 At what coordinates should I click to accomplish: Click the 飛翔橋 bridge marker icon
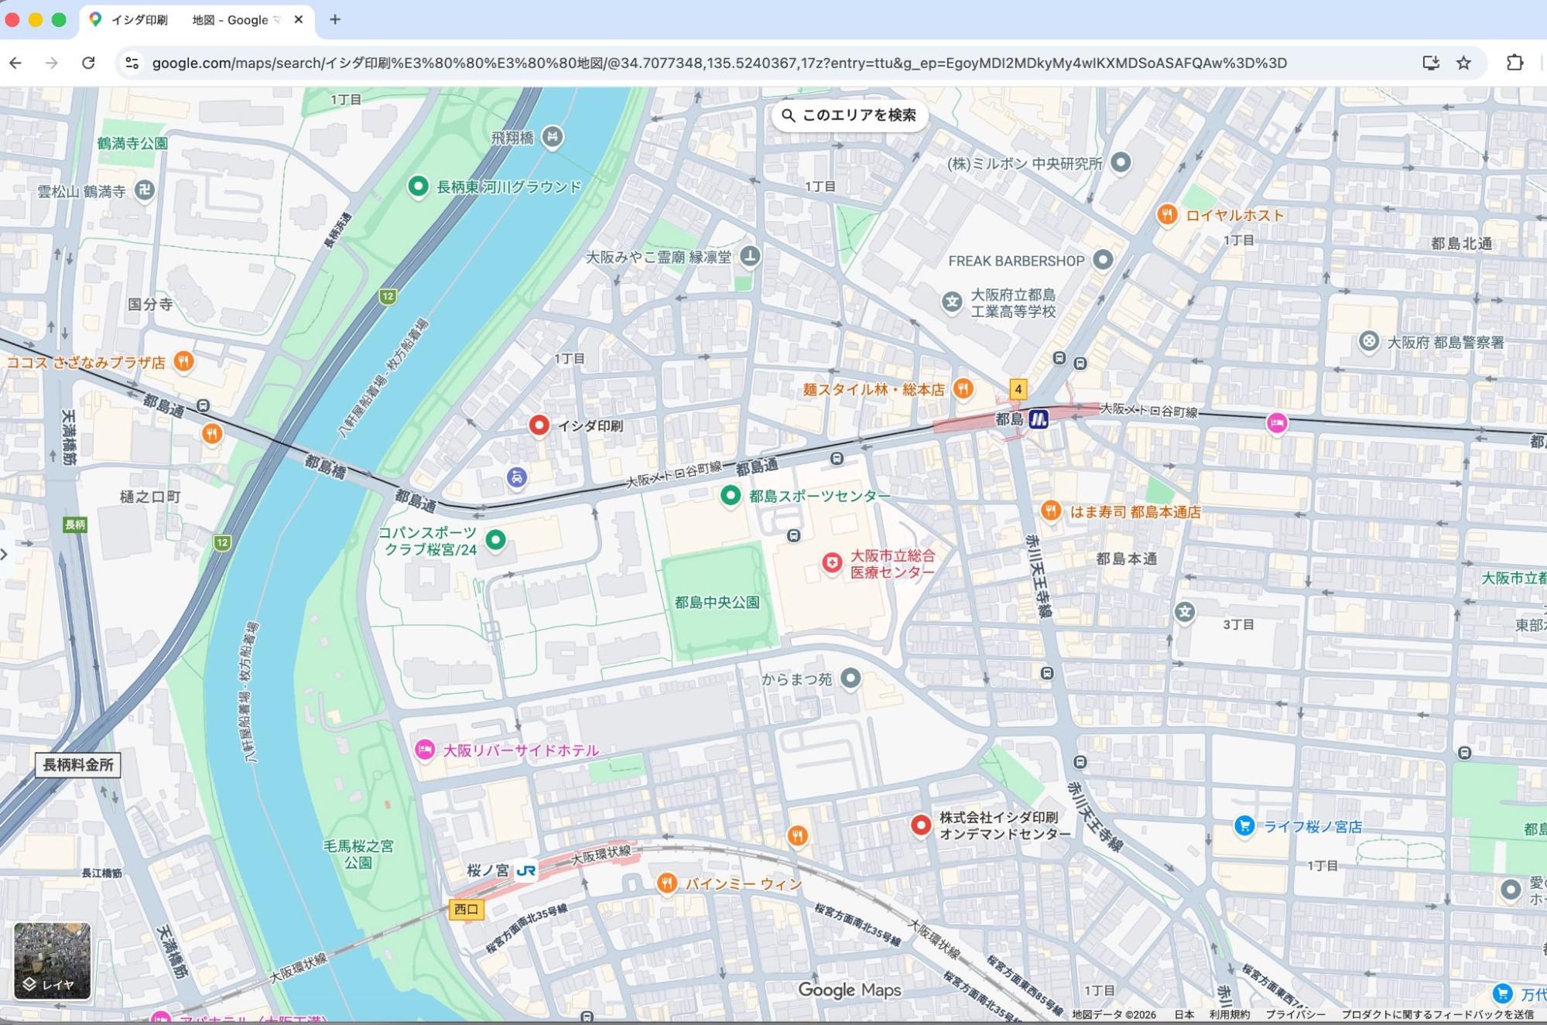552,137
